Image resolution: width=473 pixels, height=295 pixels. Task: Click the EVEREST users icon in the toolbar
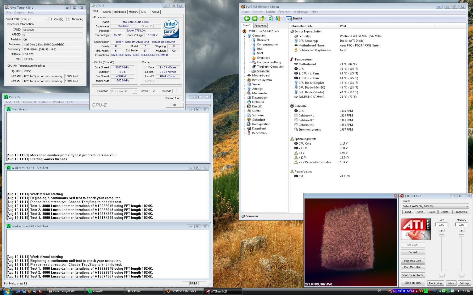coord(278,19)
